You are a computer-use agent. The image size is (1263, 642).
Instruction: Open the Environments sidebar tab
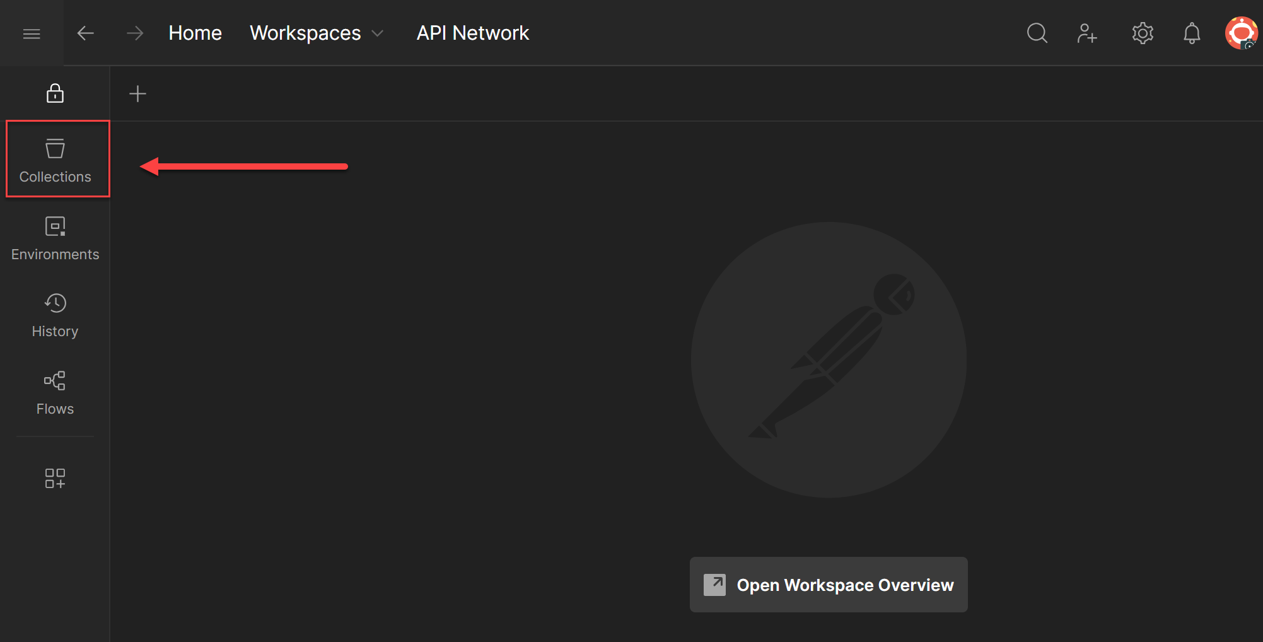[x=55, y=238]
